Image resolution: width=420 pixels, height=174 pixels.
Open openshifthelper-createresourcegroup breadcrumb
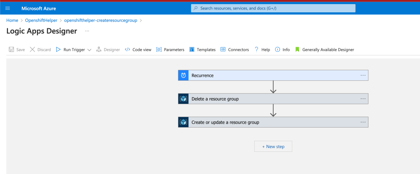point(101,21)
